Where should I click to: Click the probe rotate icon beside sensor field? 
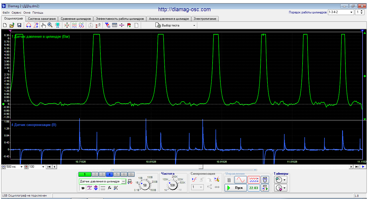click(x=130, y=182)
